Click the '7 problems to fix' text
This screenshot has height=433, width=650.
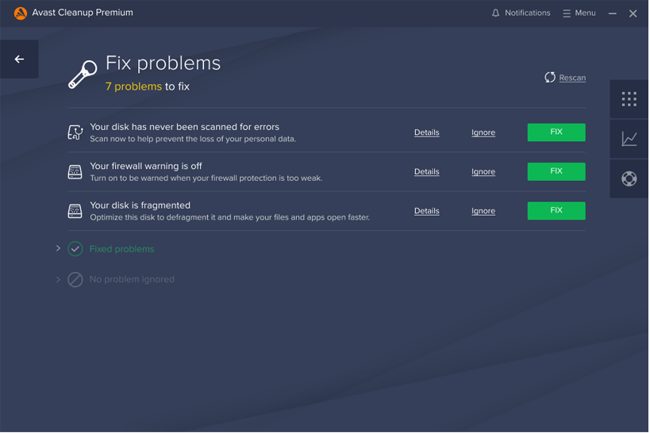click(x=147, y=86)
